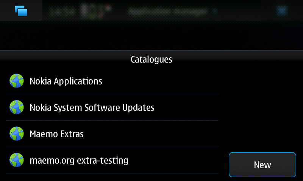303x181 pixels.
Task: Select the maemo.org extra-testing catalogue label
Action: 79,160
